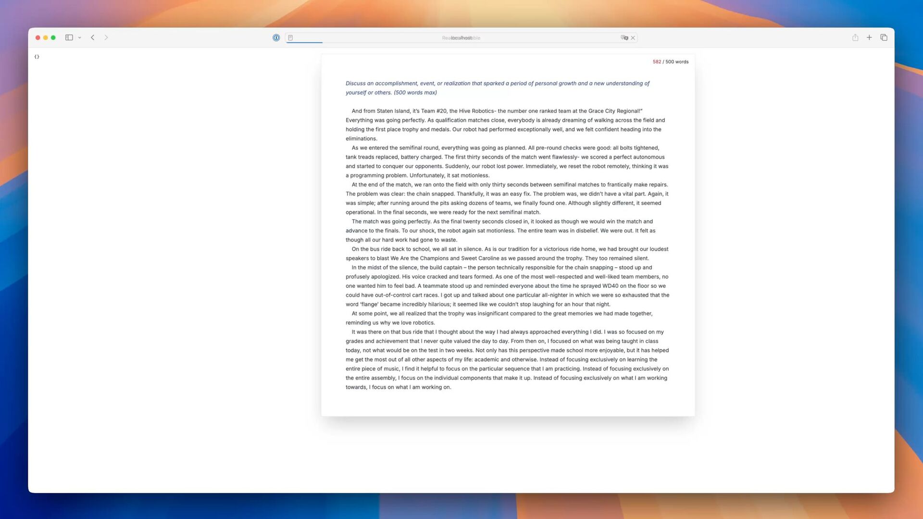Viewport: 923px width, 519px height.
Task: Go forward to the next page
Action: [106, 37]
